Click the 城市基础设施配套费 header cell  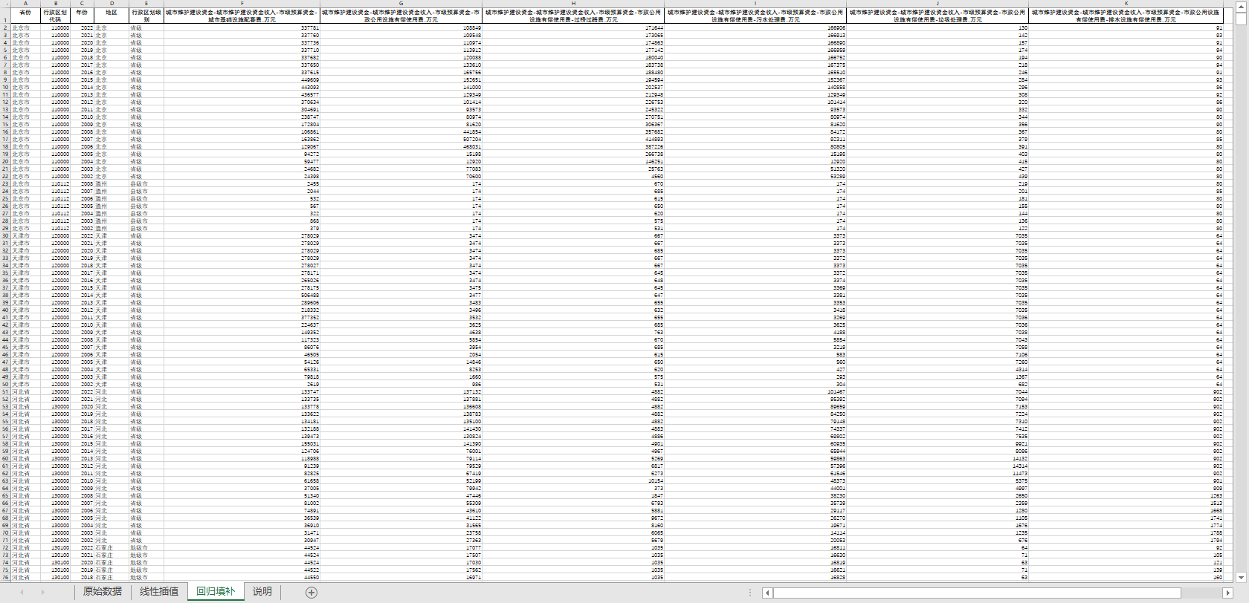(242, 16)
